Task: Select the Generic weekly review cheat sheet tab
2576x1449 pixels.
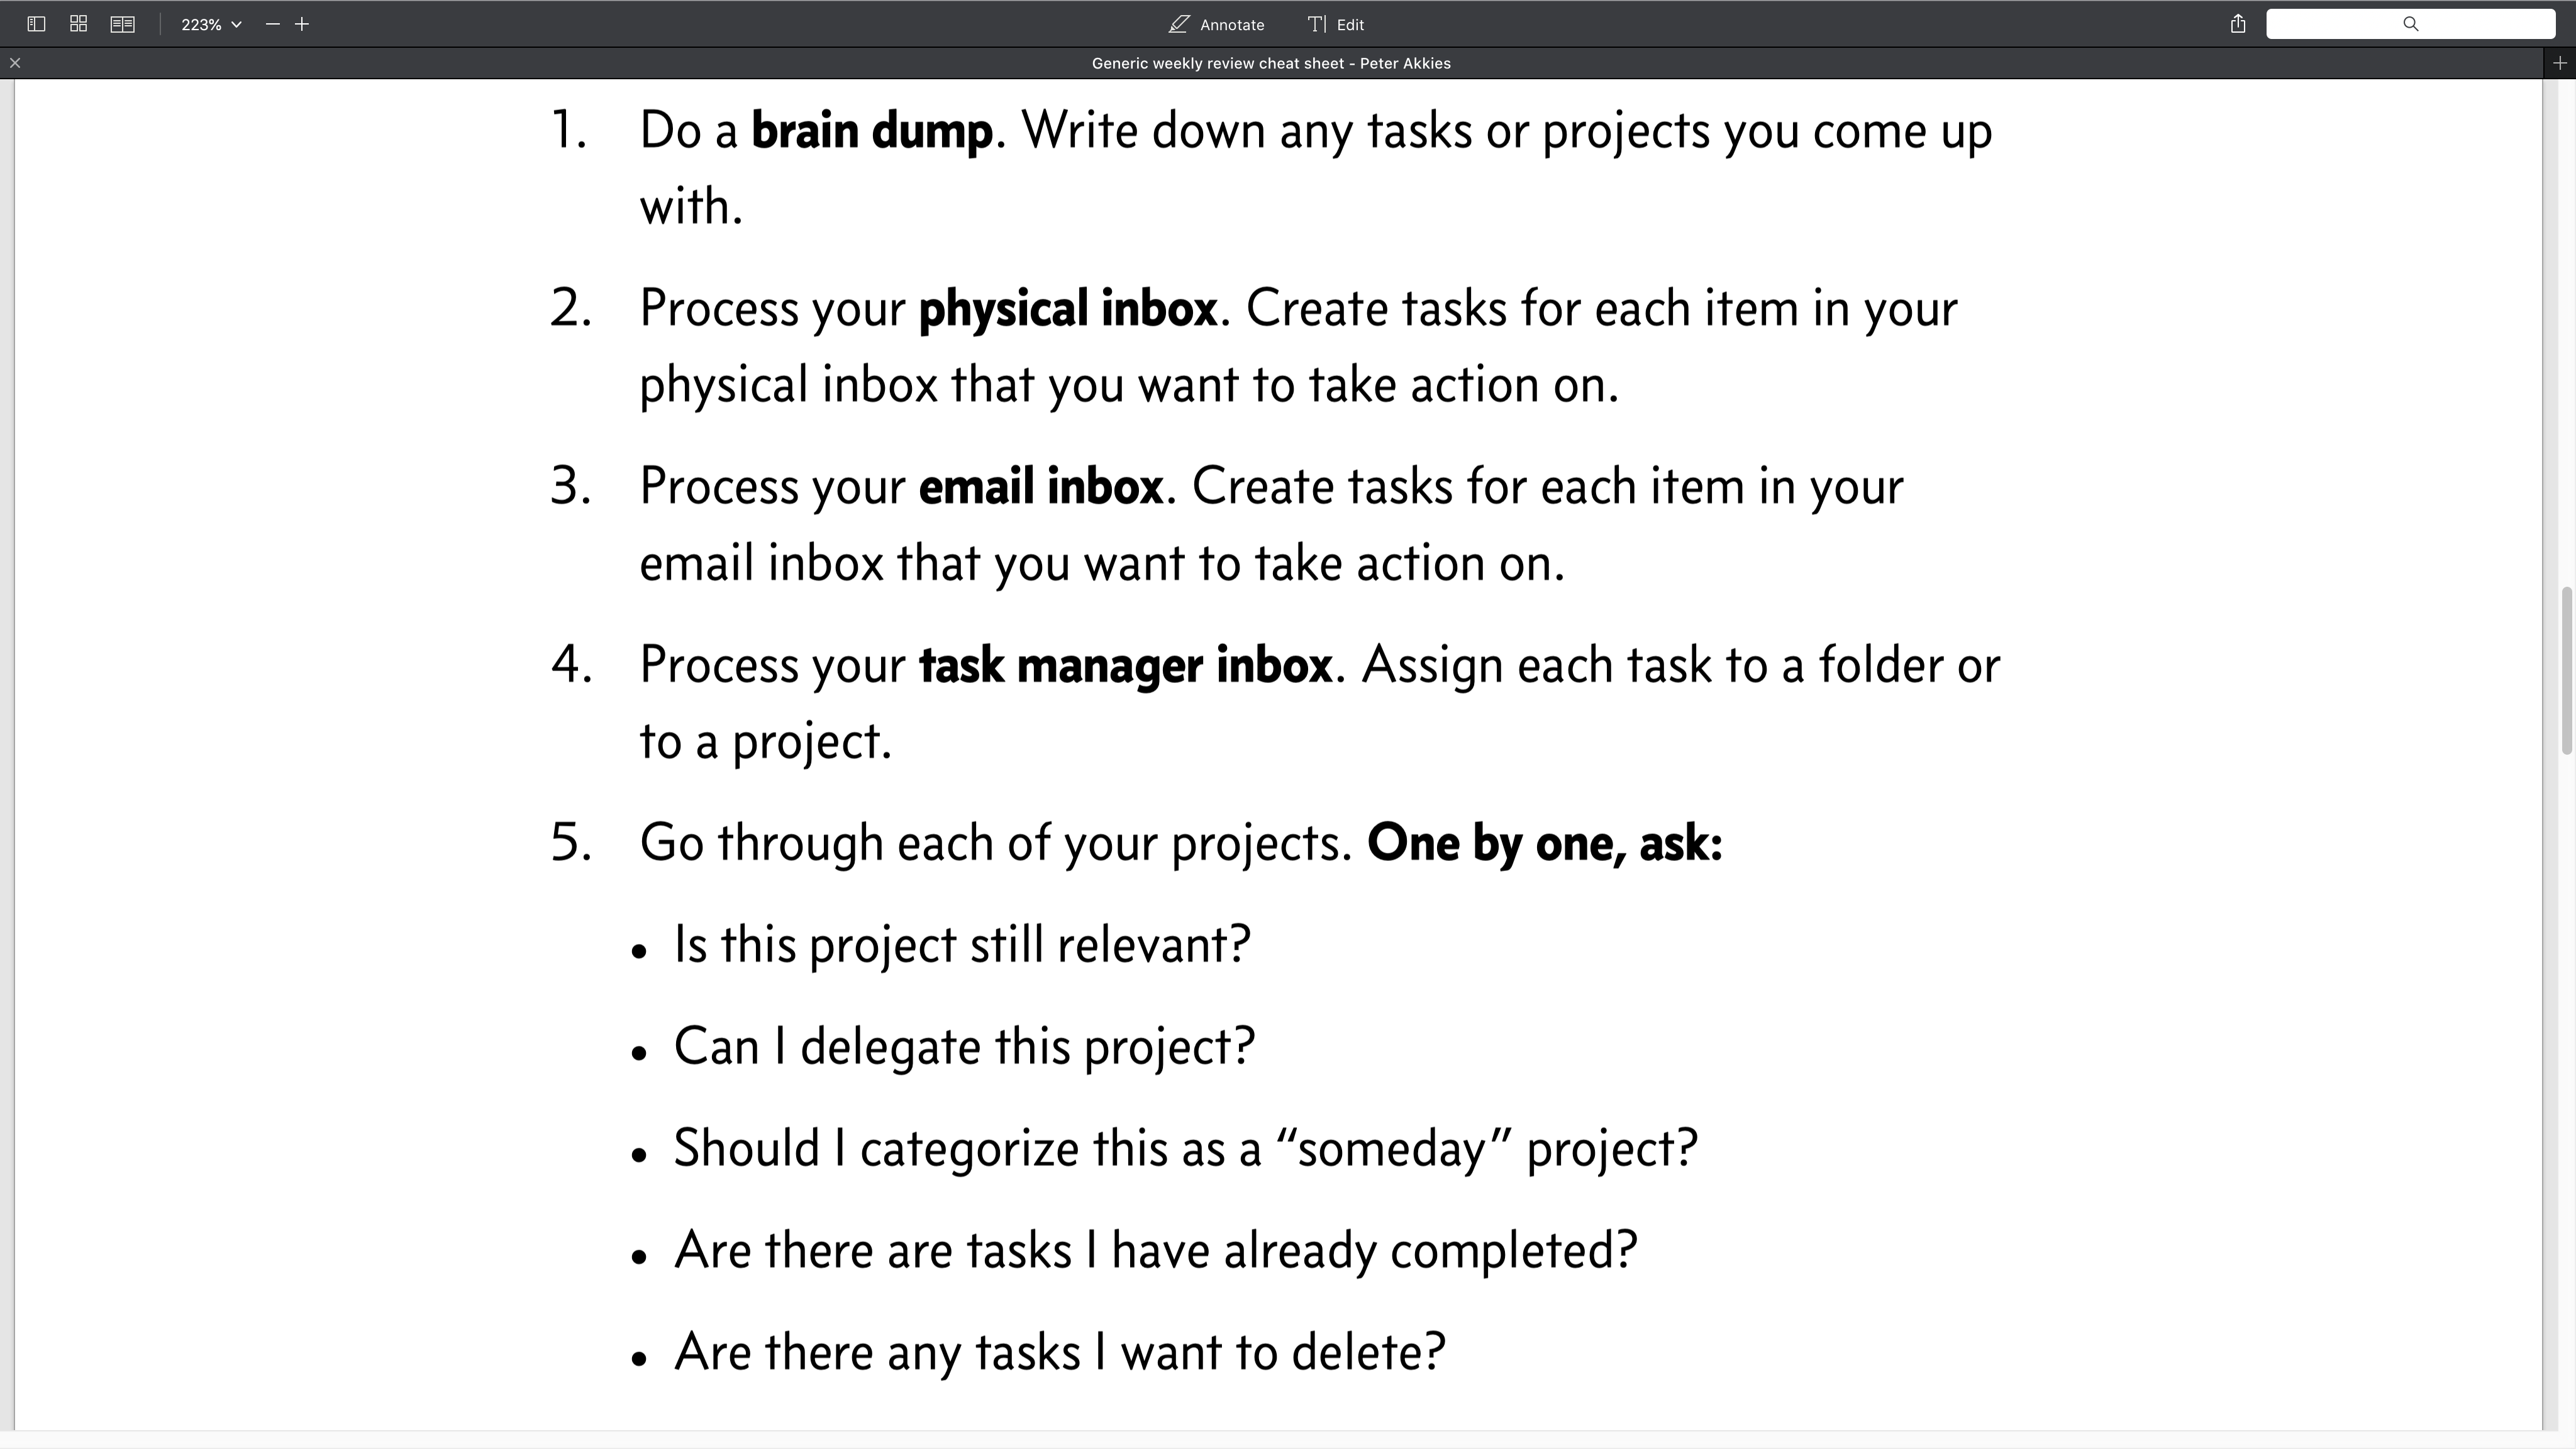Action: tap(1271, 63)
